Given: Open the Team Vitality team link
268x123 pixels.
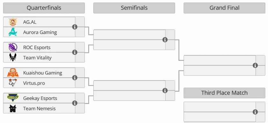Looking at the screenshot, I should pyautogui.click(x=37, y=58).
